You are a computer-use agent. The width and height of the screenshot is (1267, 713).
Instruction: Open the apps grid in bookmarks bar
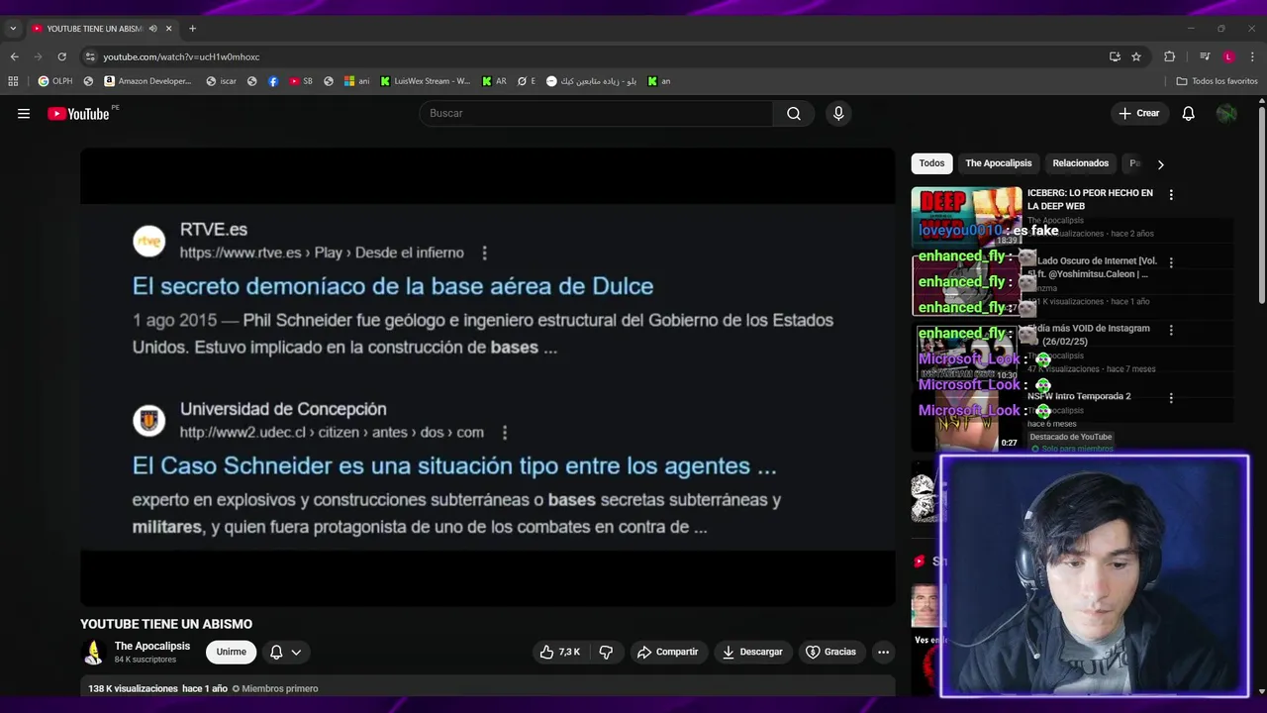pos(13,81)
